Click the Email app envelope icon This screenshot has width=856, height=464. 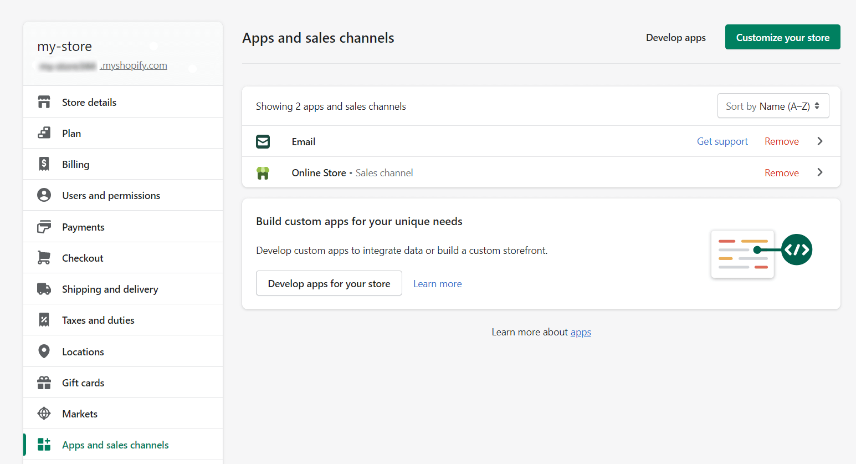pos(263,141)
